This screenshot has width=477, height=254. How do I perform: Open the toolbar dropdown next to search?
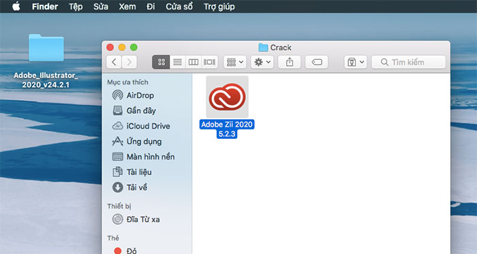[x=355, y=62]
